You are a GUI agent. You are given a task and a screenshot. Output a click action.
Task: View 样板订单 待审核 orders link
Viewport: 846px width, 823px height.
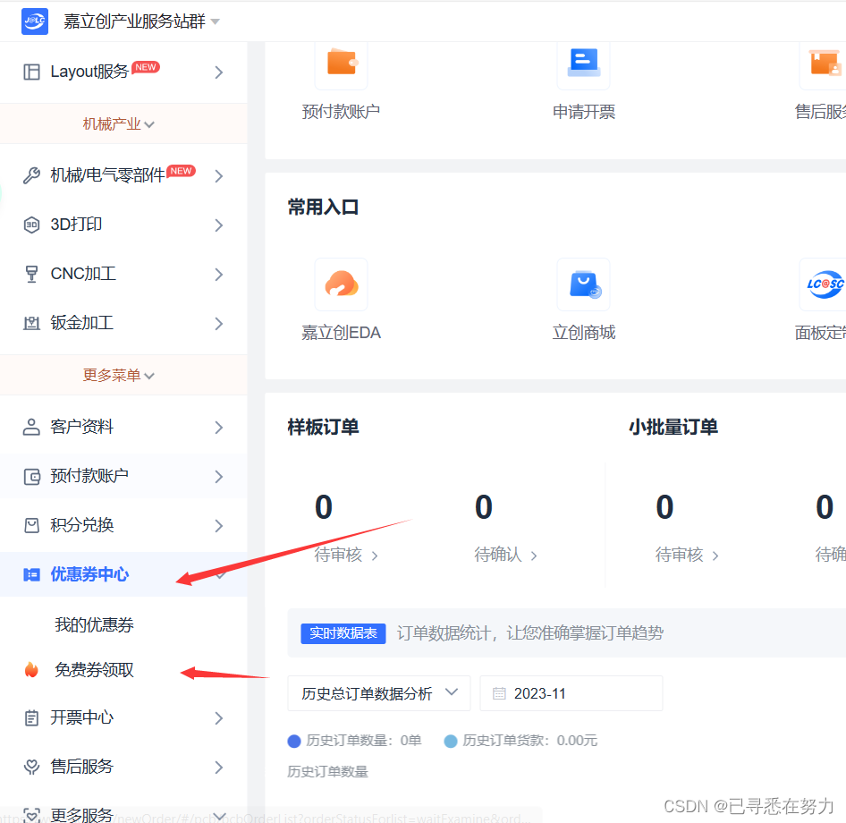(x=346, y=555)
